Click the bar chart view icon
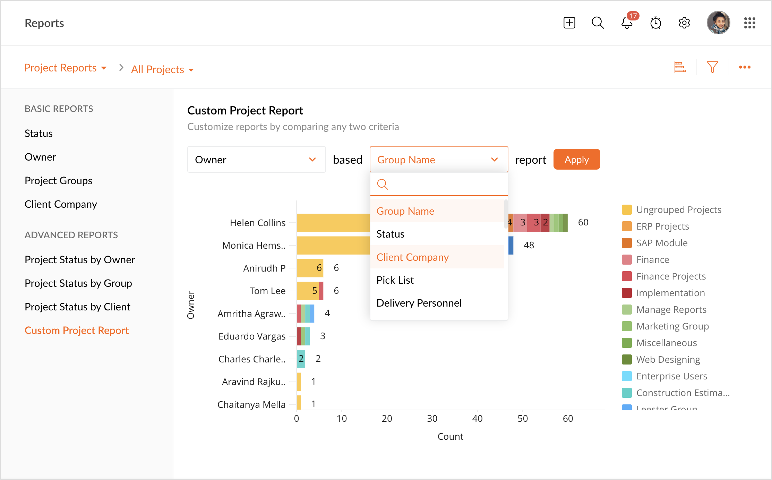The height and width of the screenshot is (480, 772). click(x=680, y=67)
